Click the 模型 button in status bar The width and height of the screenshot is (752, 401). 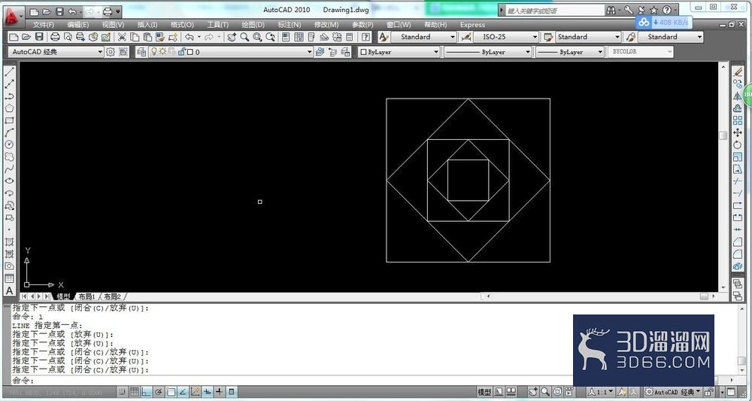point(484,392)
